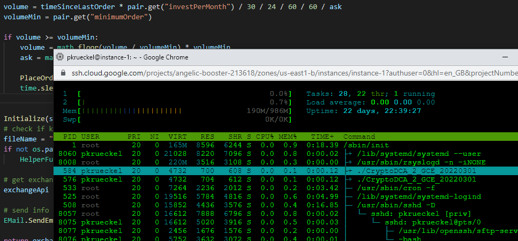Click the Initialize(s code line in editor
The image size is (518, 241).
[28, 118]
